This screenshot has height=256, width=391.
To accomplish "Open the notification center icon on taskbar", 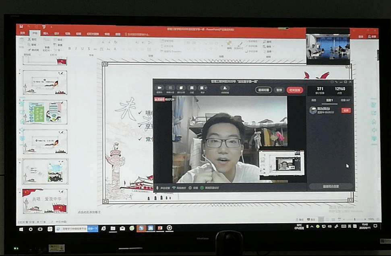I will (x=375, y=226).
